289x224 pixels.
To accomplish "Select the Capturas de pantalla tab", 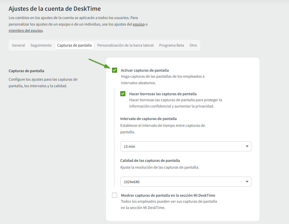I will point(74,45).
